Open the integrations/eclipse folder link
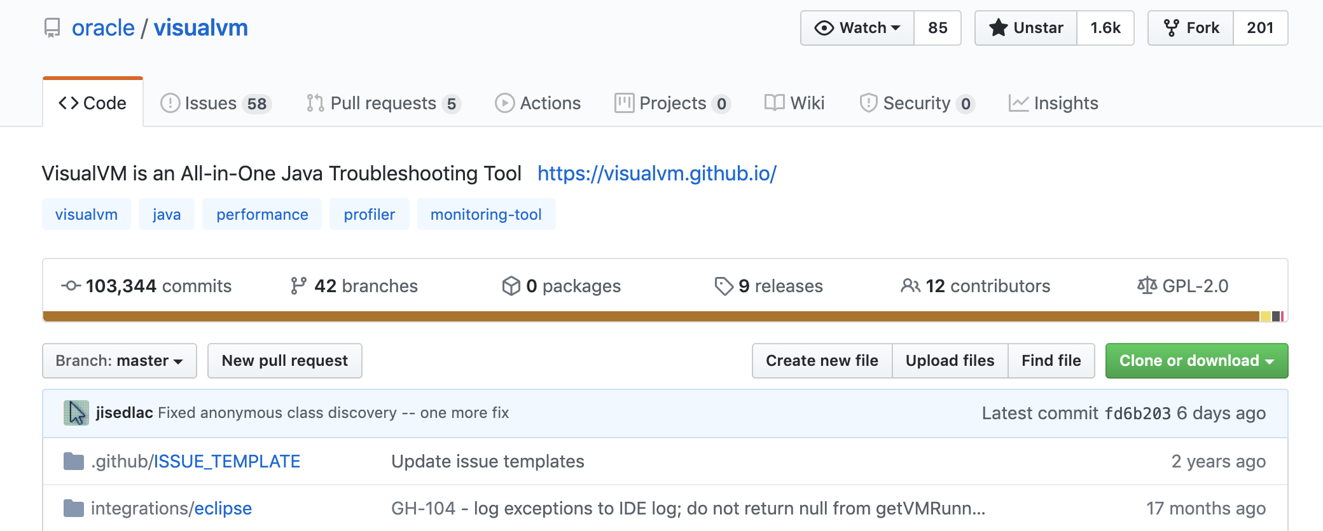Screen dimensions: 1323x531 coord(172,508)
